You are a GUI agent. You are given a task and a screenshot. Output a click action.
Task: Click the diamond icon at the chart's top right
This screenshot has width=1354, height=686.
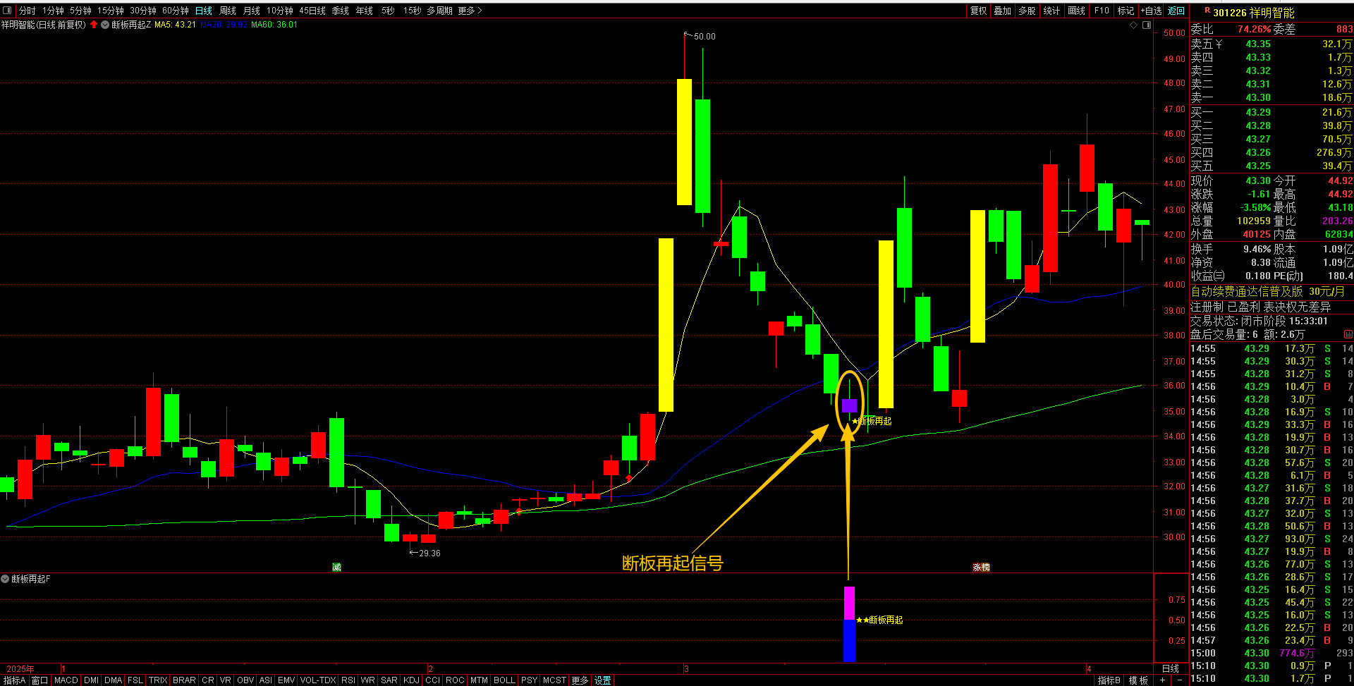click(x=1134, y=25)
